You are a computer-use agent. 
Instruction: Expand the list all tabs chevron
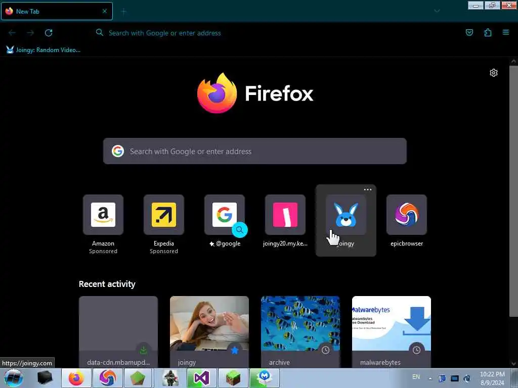pos(437,11)
